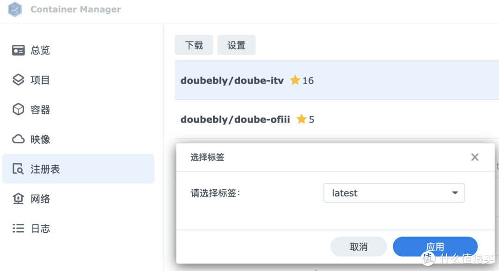Click the 注册表 registry search icon

(x=18, y=169)
